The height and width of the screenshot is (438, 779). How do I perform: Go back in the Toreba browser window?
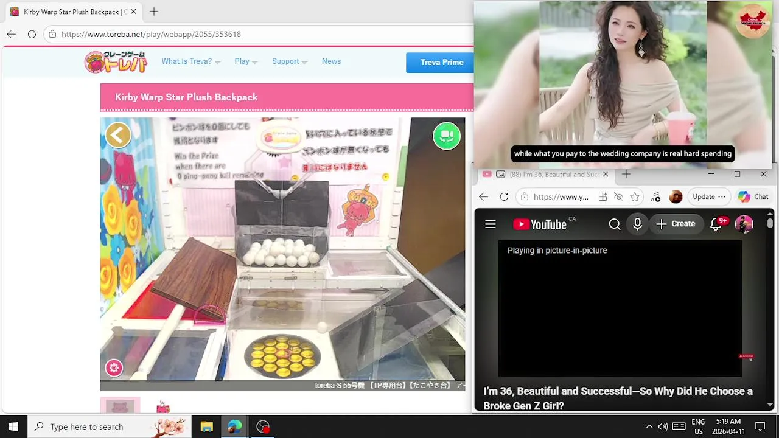point(11,34)
